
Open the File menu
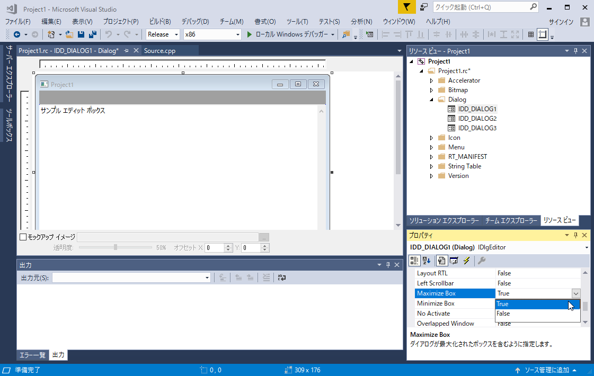click(x=18, y=22)
